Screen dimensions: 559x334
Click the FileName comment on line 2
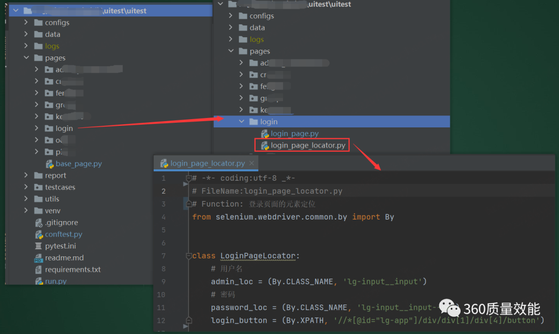point(267,191)
